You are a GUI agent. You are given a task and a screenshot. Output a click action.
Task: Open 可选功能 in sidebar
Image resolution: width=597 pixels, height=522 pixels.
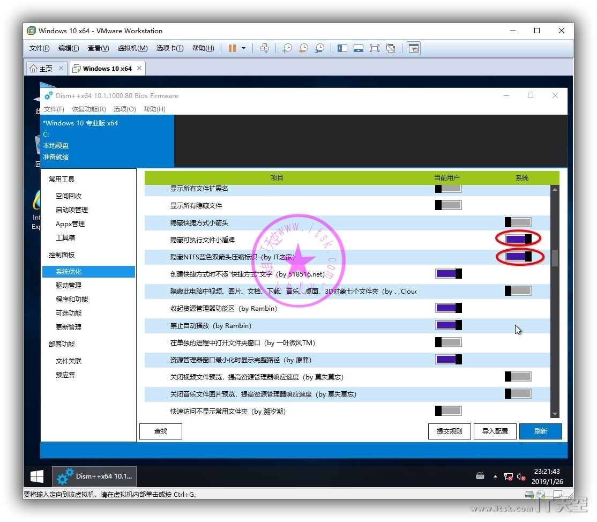[x=69, y=314]
